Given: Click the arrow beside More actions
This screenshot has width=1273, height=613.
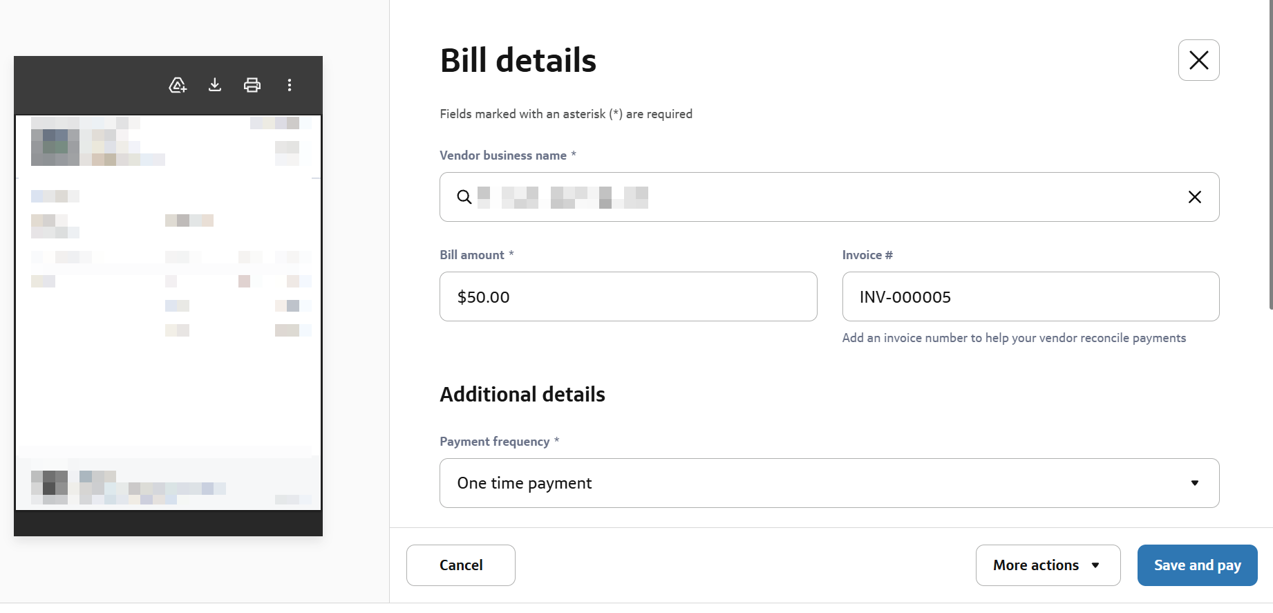Looking at the screenshot, I should pyautogui.click(x=1095, y=565).
